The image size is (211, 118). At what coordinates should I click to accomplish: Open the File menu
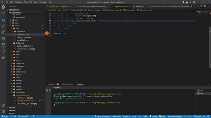coord(7,2)
